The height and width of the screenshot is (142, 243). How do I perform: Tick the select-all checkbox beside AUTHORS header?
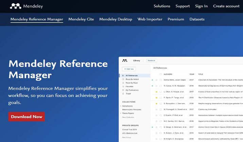coord(160,74)
